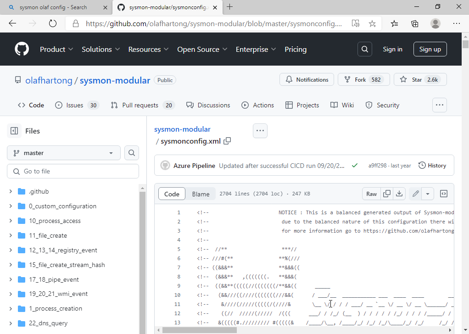Open the master branch selector

(64, 153)
